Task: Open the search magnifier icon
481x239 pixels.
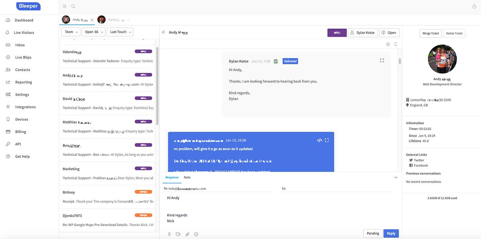Action: pyautogui.click(x=73, y=6)
